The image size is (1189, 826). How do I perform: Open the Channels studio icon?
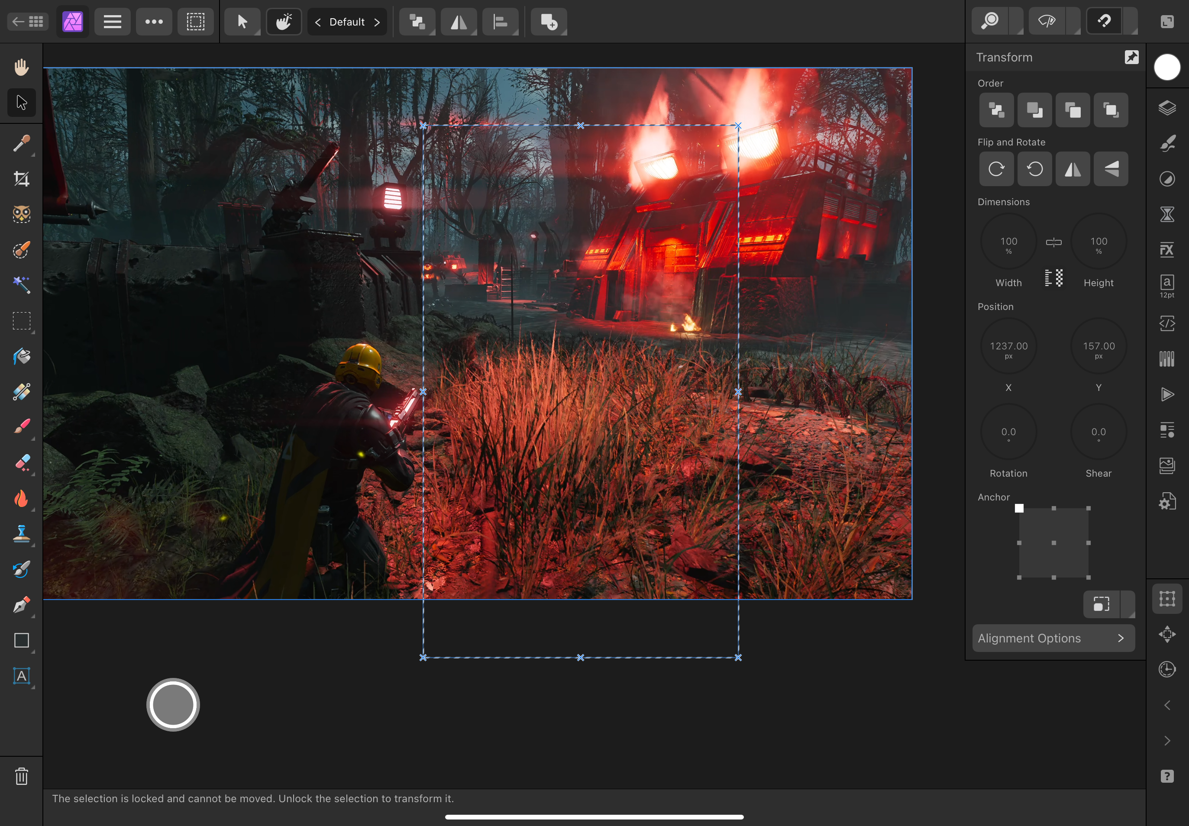pyautogui.click(x=1167, y=358)
